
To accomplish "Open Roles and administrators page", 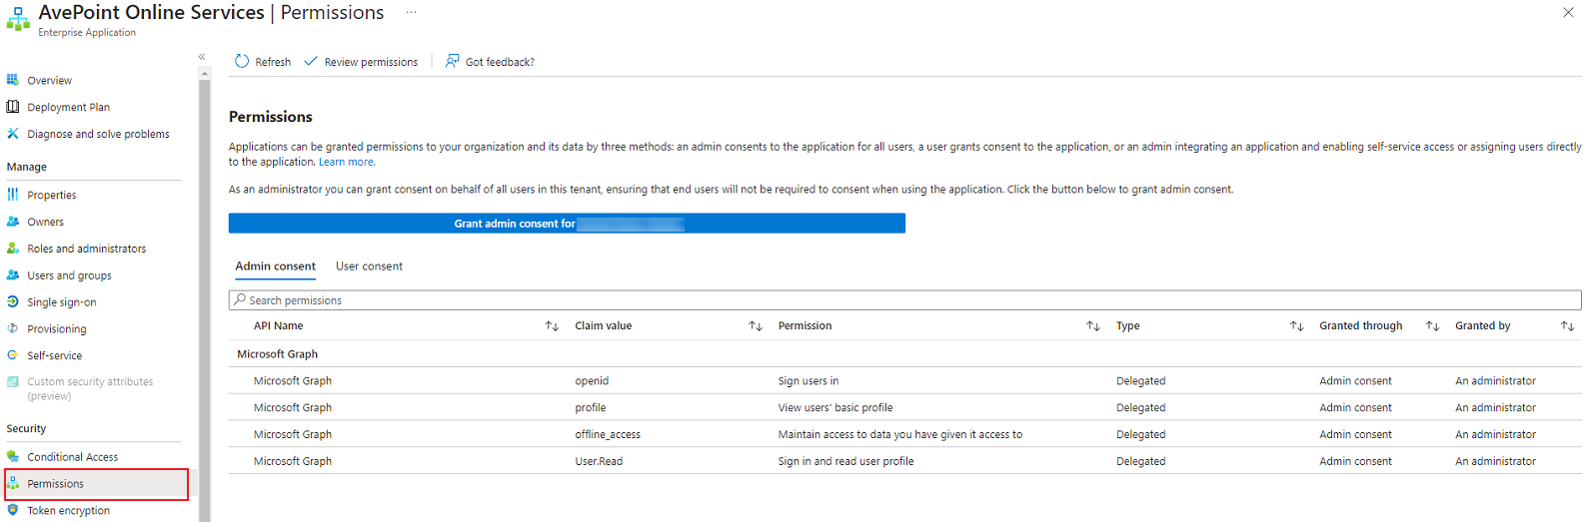I will coord(86,250).
